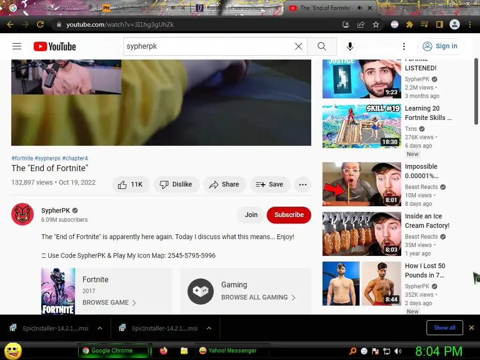Subscribe to SypherPK
The width and height of the screenshot is (480, 360).
[289, 215]
